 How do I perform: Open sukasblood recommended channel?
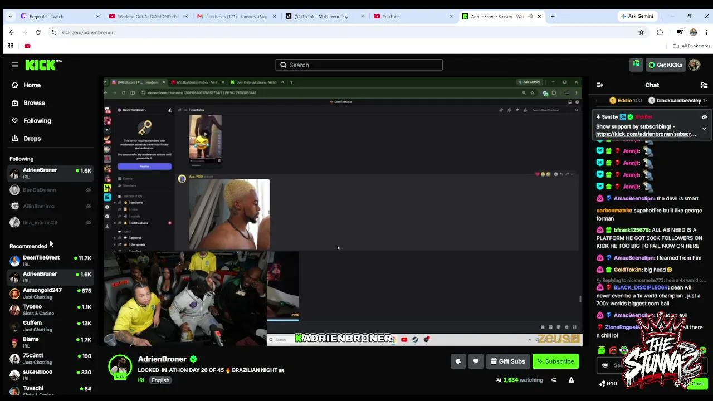pyautogui.click(x=50, y=375)
